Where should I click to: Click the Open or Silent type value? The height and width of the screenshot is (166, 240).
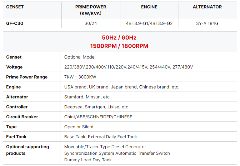click(x=79, y=127)
